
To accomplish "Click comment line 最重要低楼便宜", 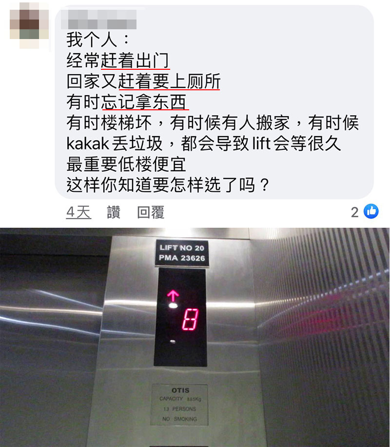I will (x=126, y=164).
